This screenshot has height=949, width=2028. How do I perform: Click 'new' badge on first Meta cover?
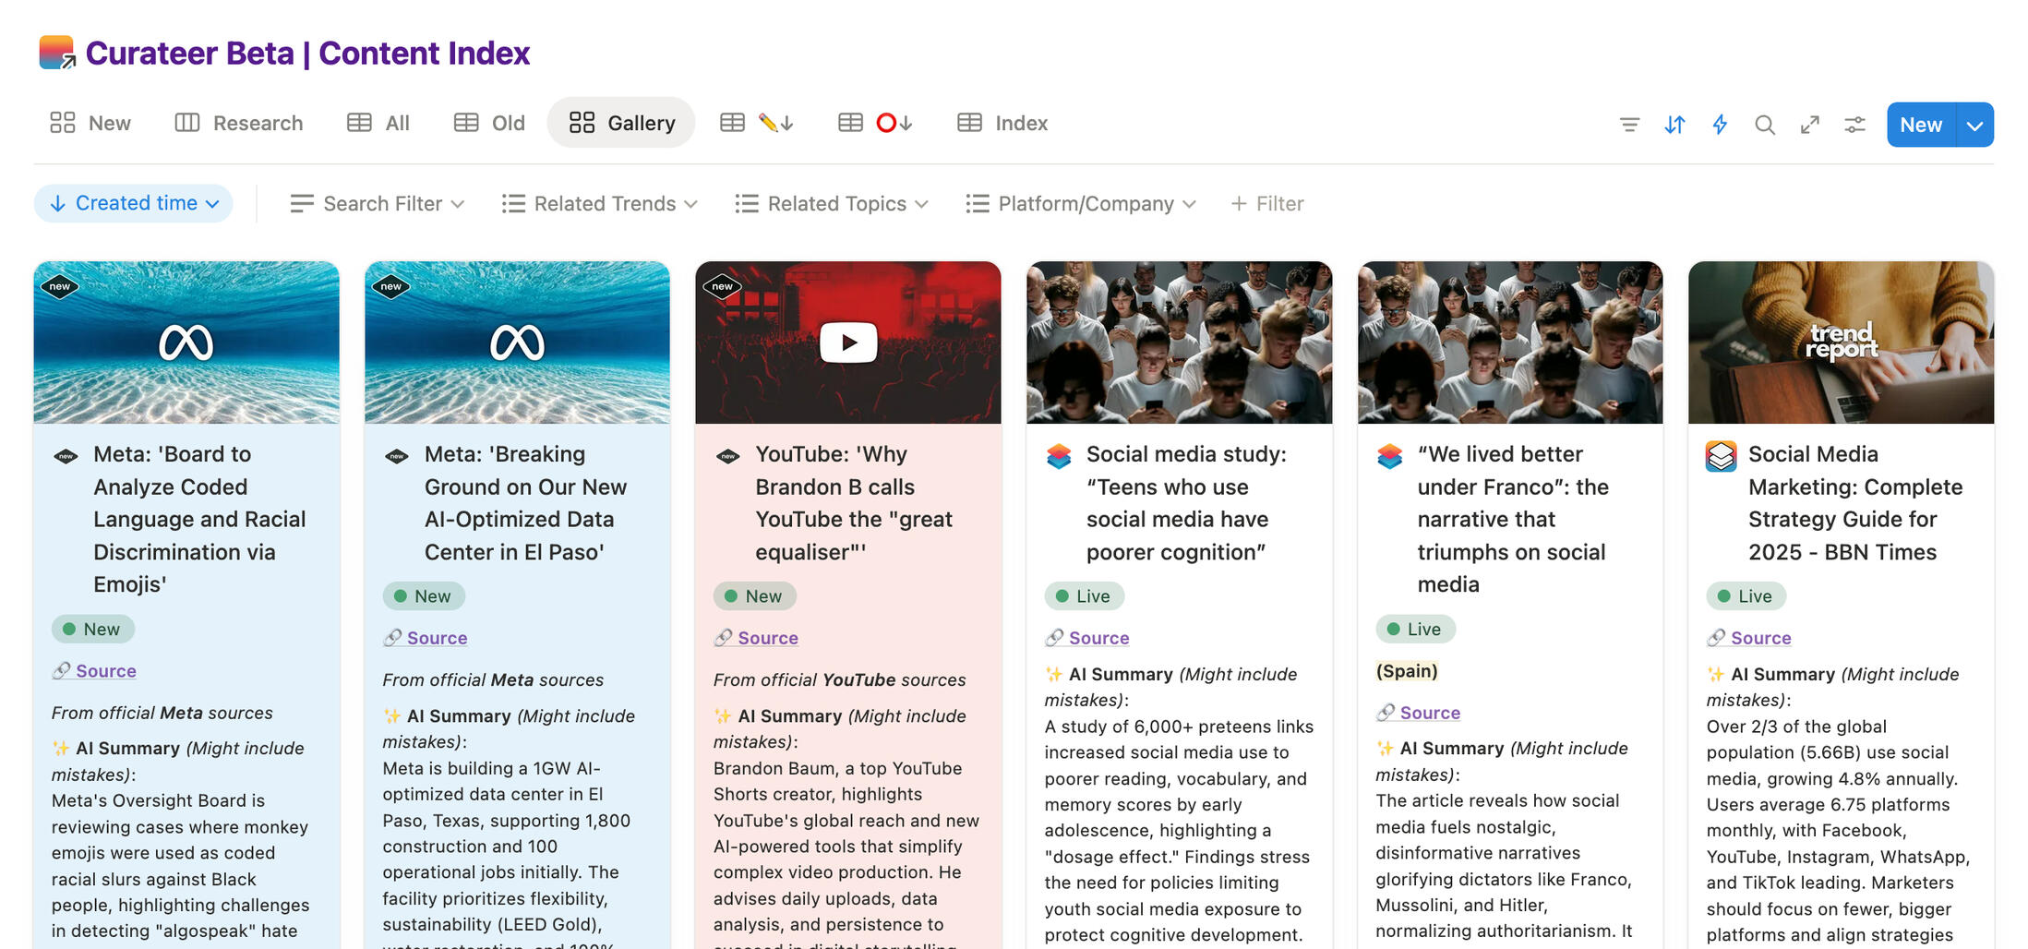pyautogui.click(x=60, y=286)
